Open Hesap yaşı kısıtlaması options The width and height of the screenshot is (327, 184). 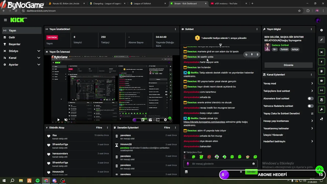click(x=288, y=121)
